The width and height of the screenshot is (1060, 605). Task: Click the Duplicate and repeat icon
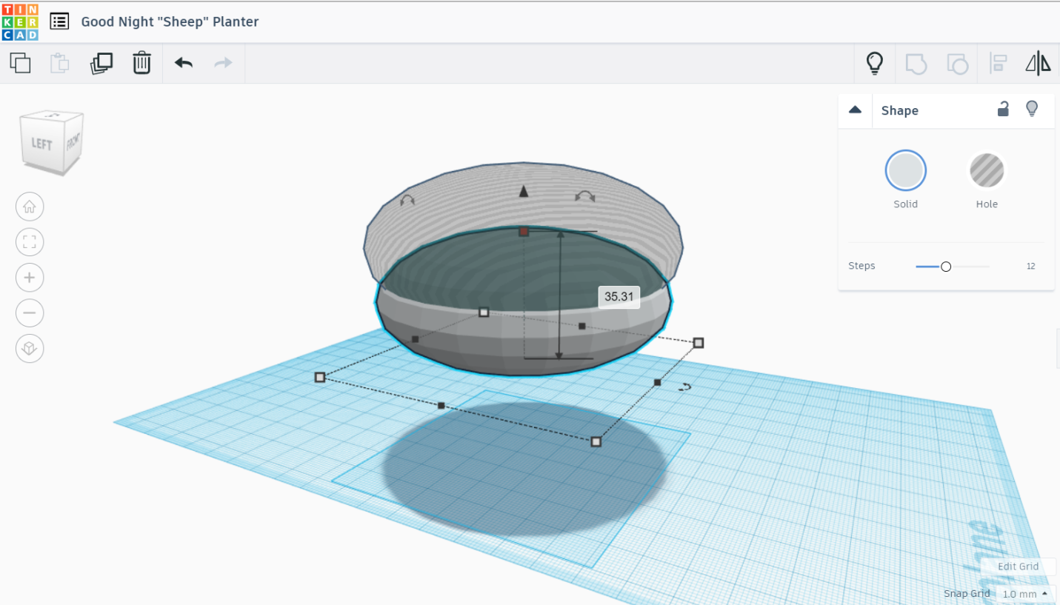click(x=101, y=63)
